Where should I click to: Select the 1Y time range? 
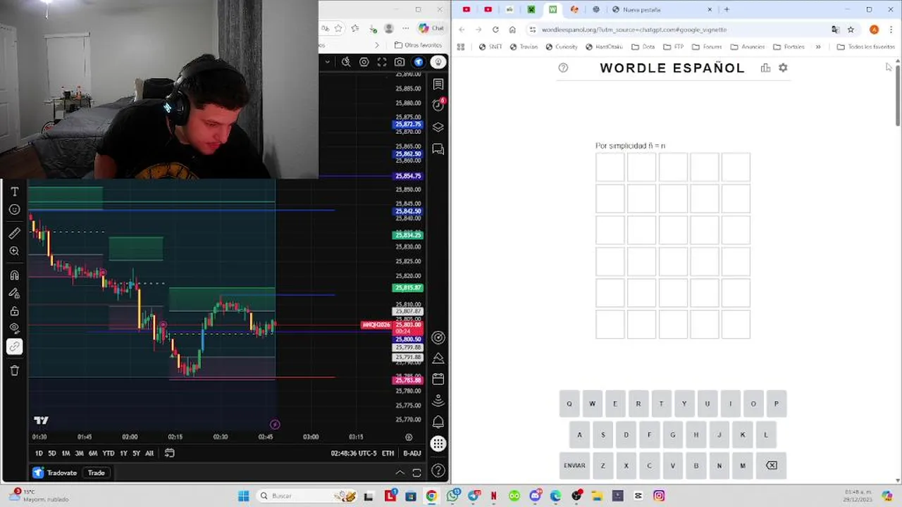click(x=123, y=453)
